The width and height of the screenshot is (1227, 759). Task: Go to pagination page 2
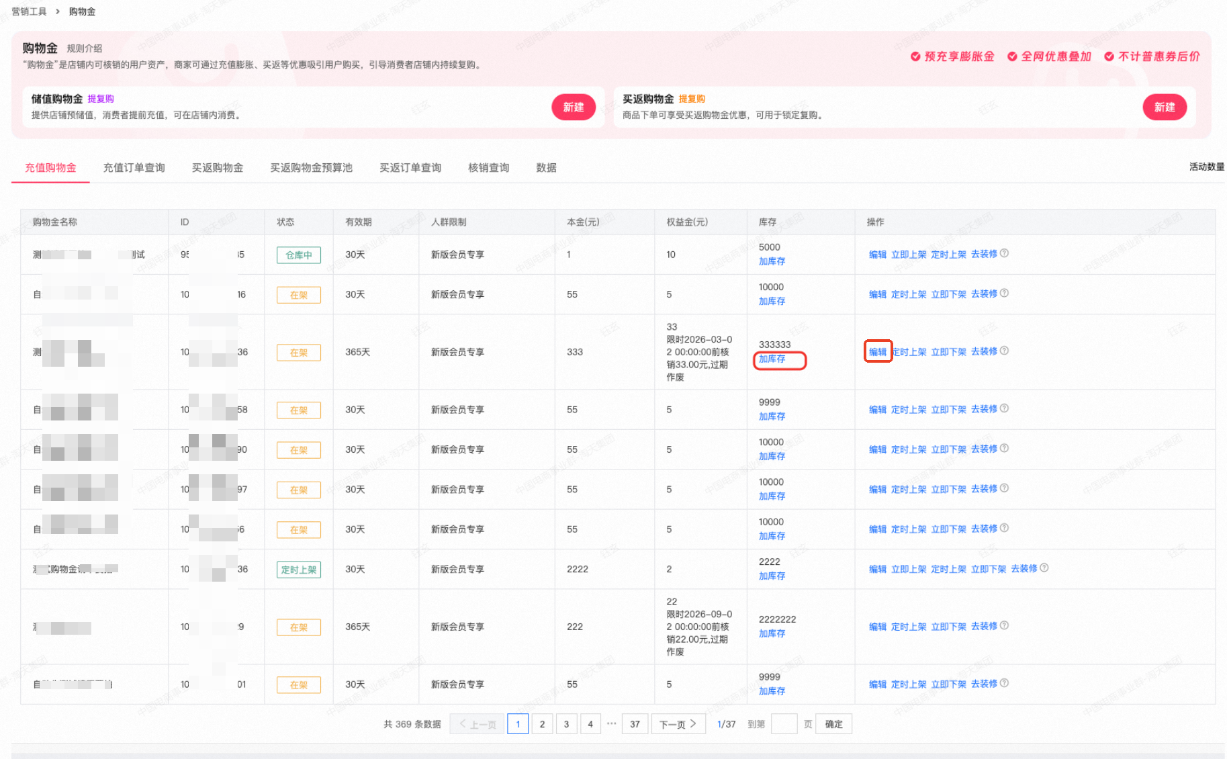click(542, 724)
